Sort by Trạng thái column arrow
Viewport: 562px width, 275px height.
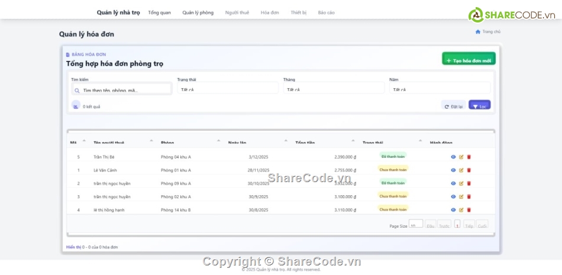[x=421, y=141]
